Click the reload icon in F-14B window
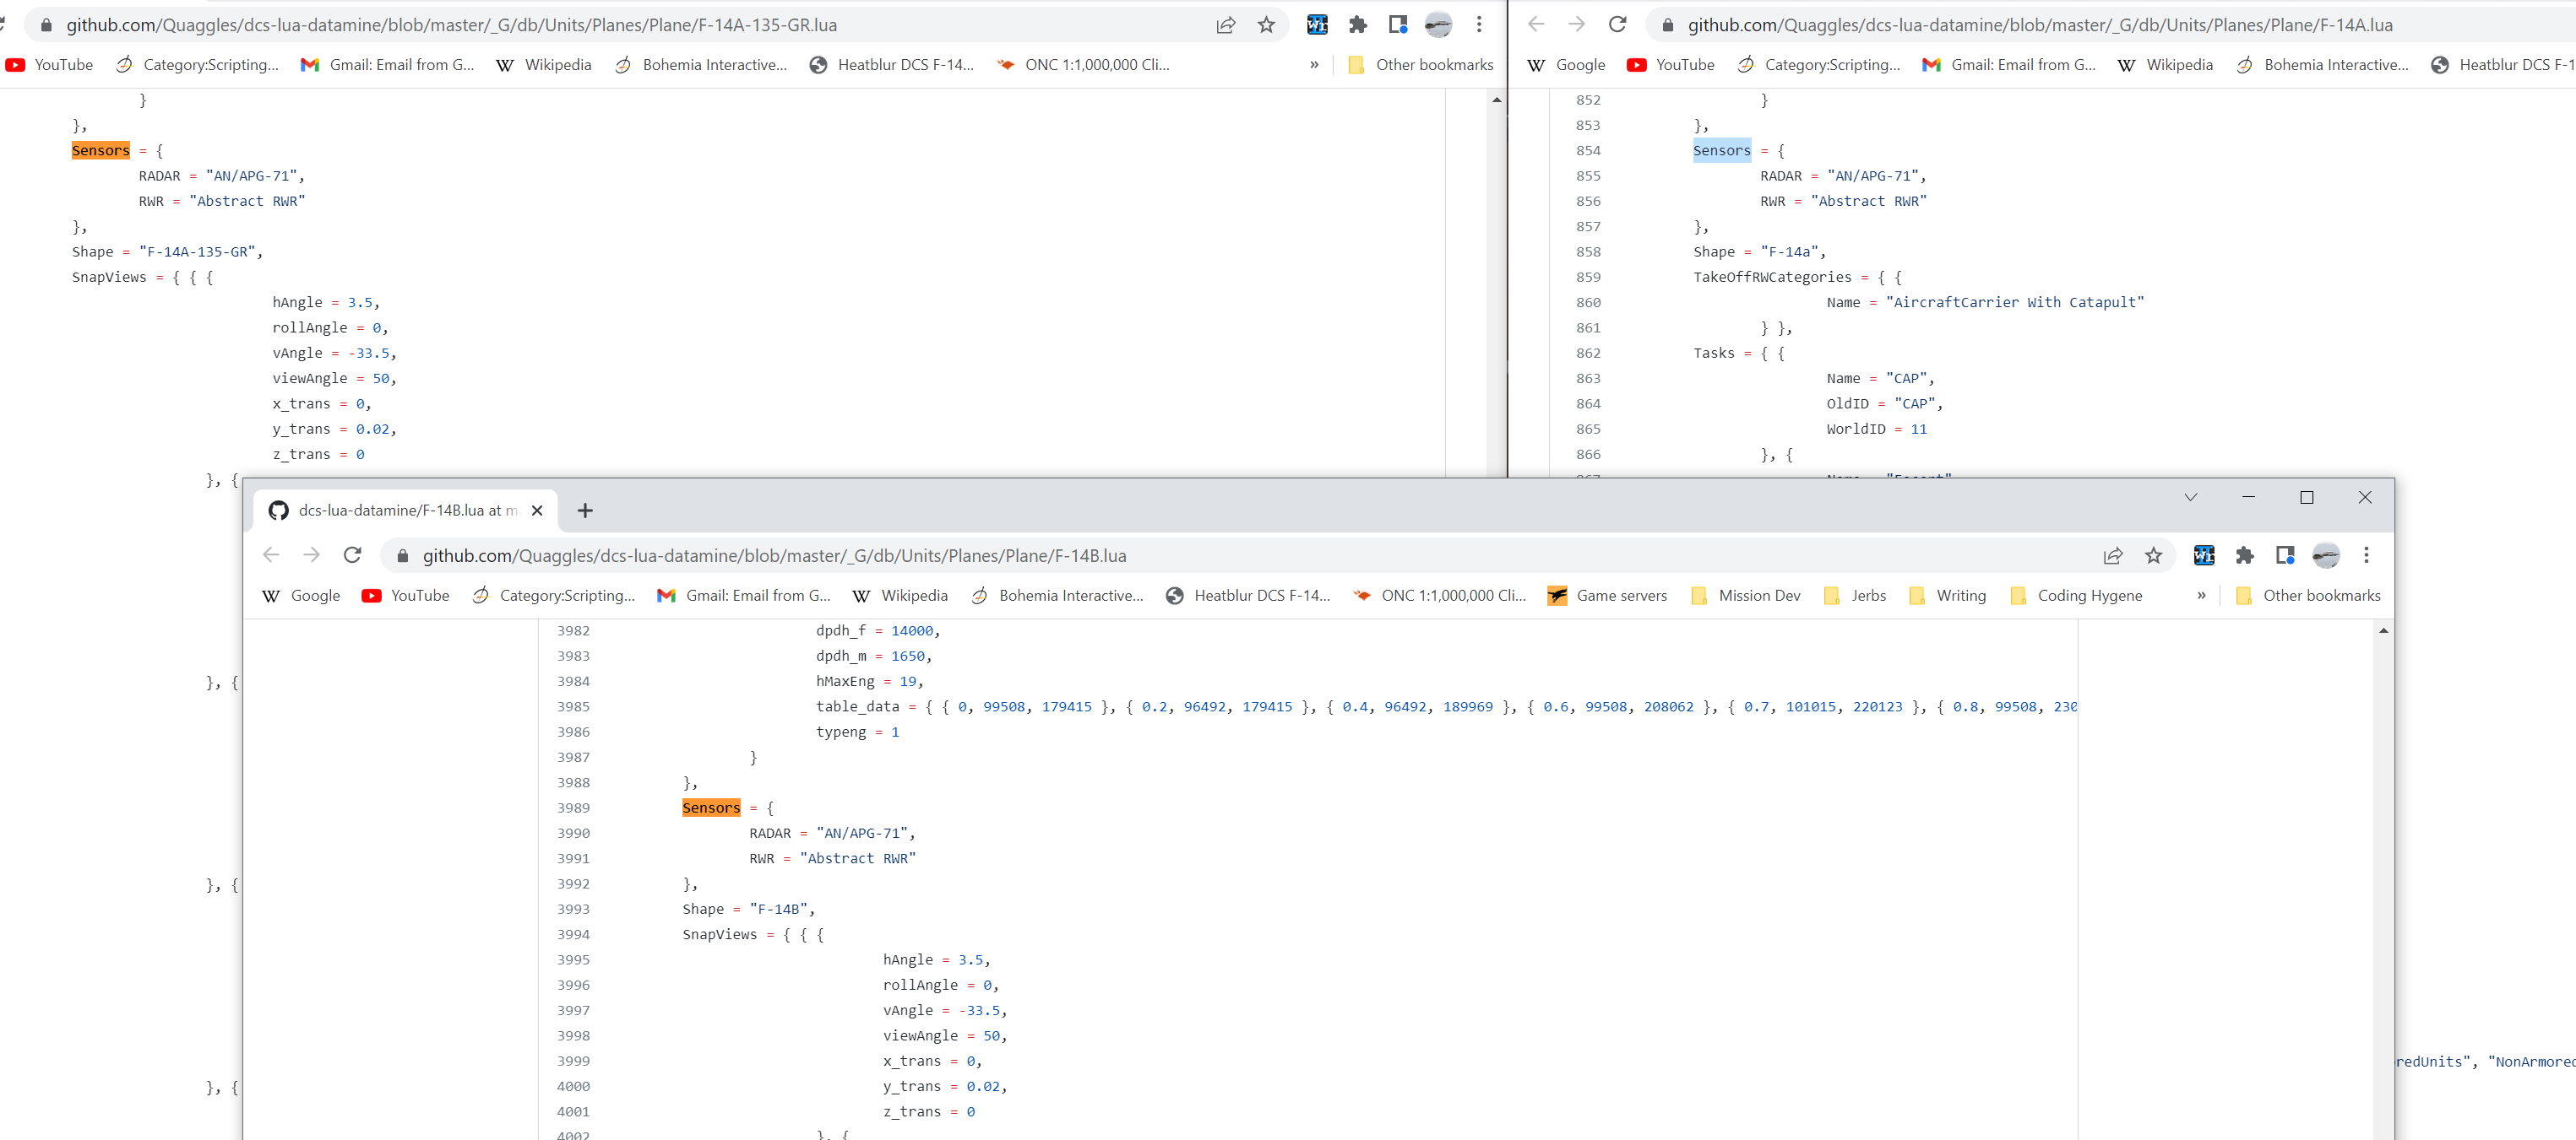The height and width of the screenshot is (1140, 2576). (x=352, y=555)
